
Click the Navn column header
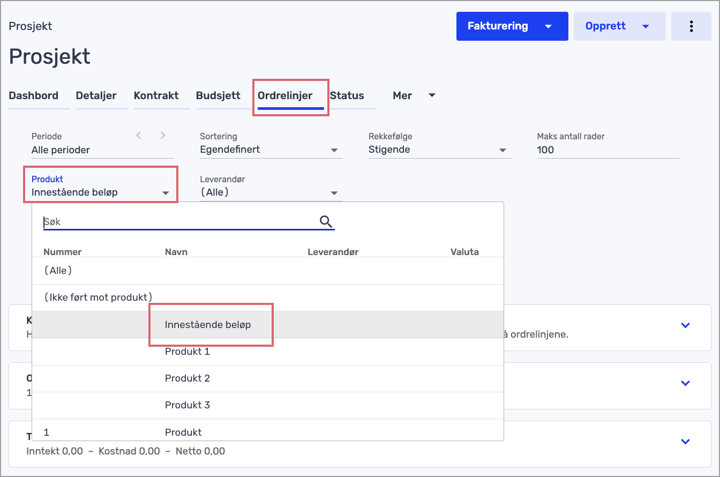(176, 251)
